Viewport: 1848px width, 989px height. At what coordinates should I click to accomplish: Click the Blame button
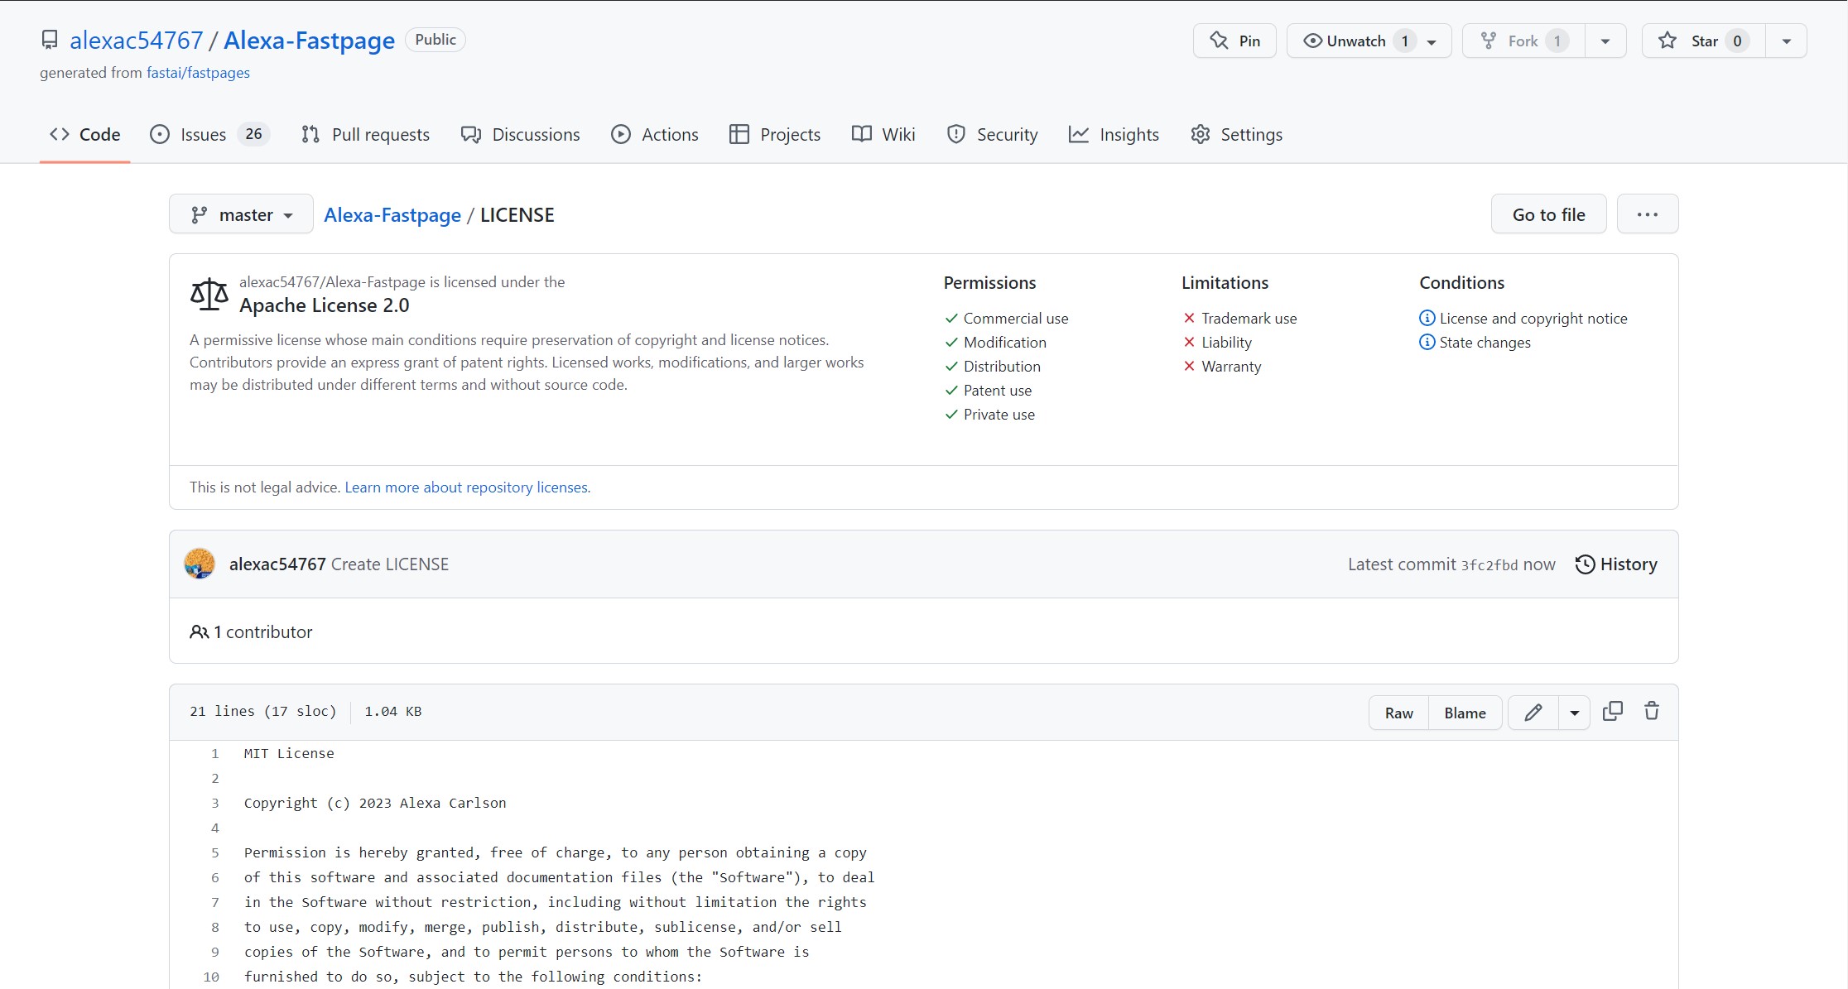(x=1465, y=713)
